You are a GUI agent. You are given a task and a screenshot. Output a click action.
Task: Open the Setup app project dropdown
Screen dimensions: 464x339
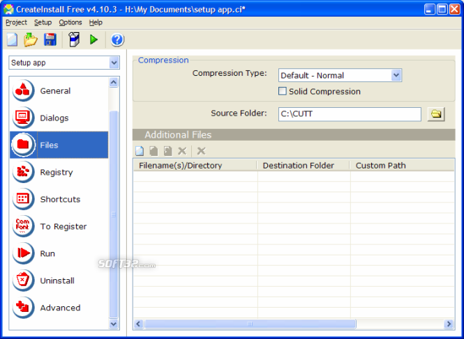(x=114, y=63)
